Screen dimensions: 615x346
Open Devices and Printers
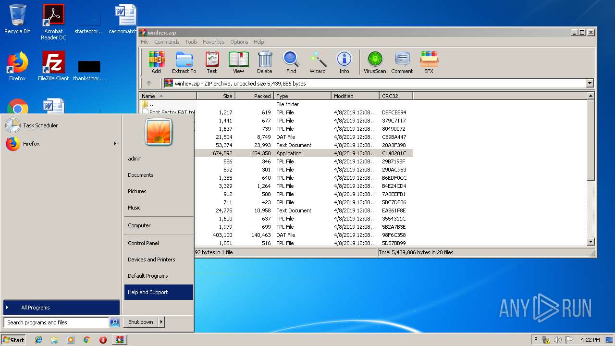coord(159,259)
